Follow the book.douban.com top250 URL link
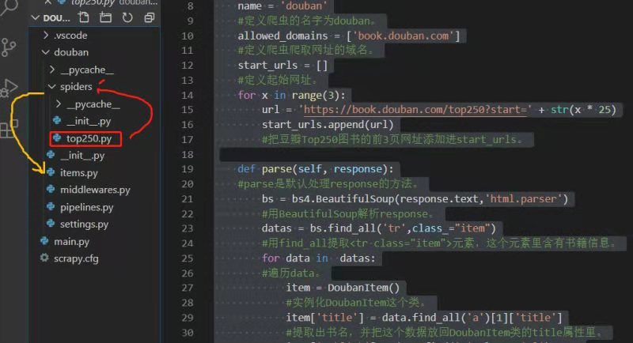Viewport: 633px width, 343px height. coord(415,110)
